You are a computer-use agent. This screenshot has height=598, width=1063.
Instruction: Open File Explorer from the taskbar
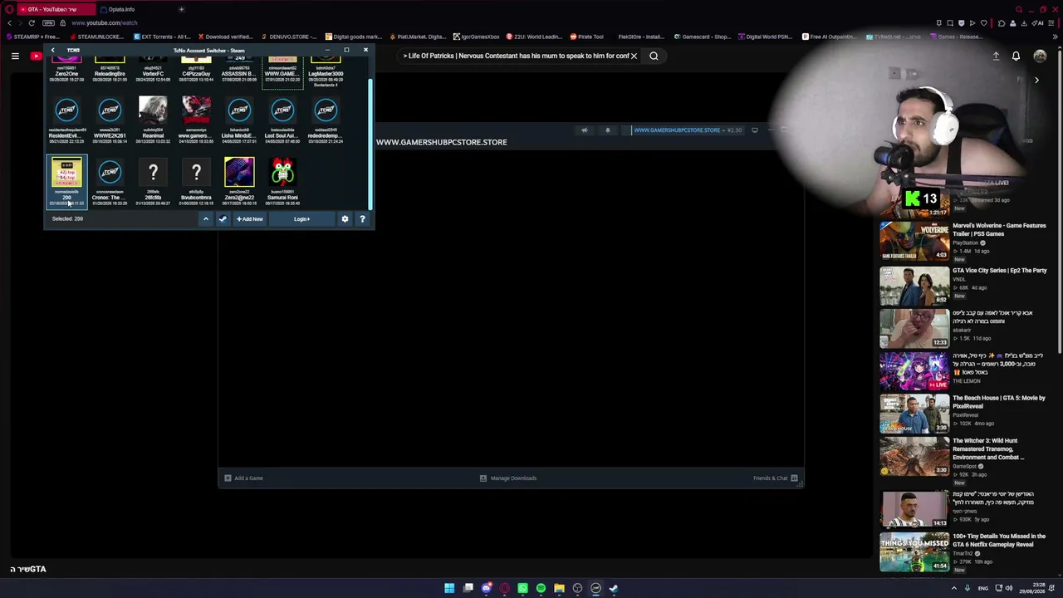point(559,588)
